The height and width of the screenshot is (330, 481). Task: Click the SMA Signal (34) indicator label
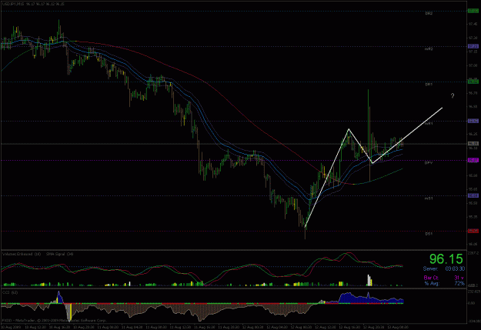[x=59, y=255]
